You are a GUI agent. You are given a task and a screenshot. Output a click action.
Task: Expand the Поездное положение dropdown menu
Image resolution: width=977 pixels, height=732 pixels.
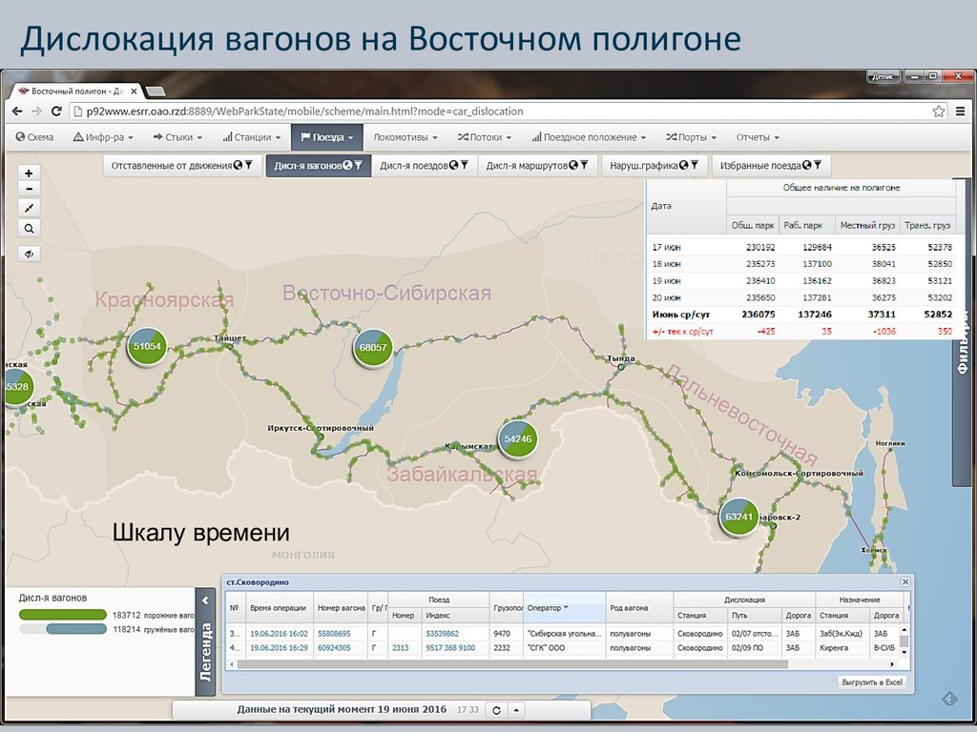589,137
